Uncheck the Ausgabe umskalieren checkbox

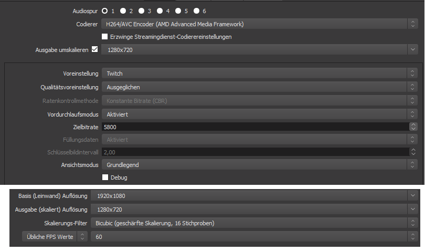(95, 49)
